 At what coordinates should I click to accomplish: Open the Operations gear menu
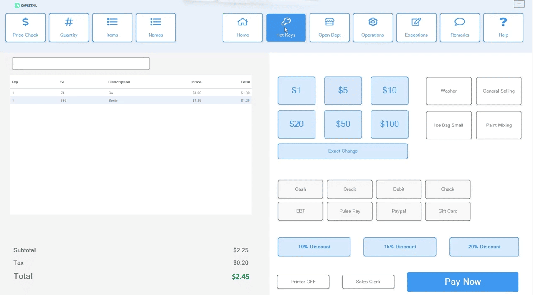click(373, 28)
